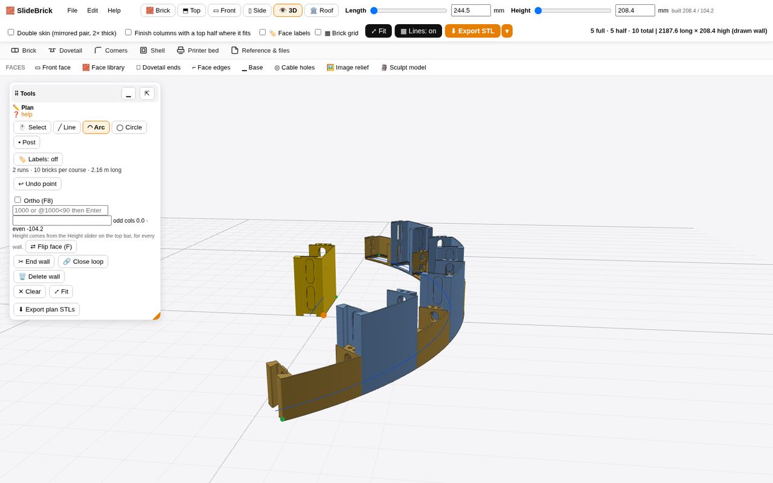Select Front face option
The image size is (773, 483).
(53, 68)
